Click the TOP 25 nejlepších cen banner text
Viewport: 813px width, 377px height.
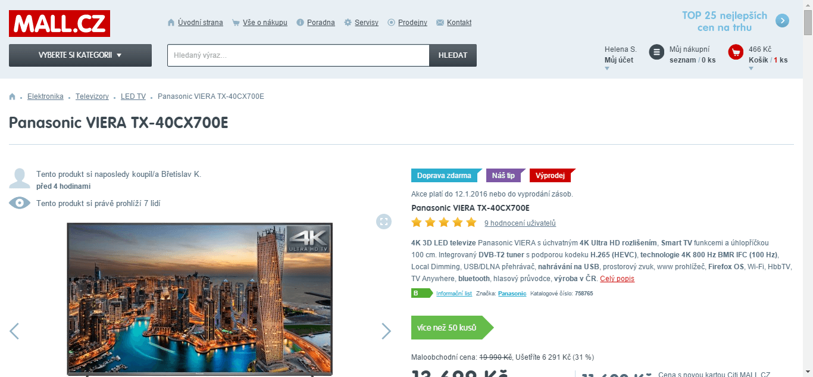[725, 21]
